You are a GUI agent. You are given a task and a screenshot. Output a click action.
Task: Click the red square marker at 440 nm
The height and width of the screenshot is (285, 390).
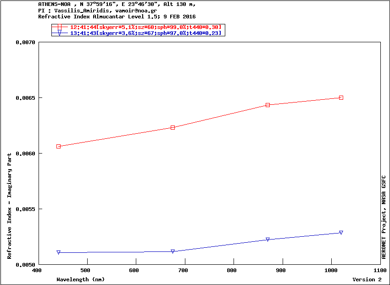(58, 146)
